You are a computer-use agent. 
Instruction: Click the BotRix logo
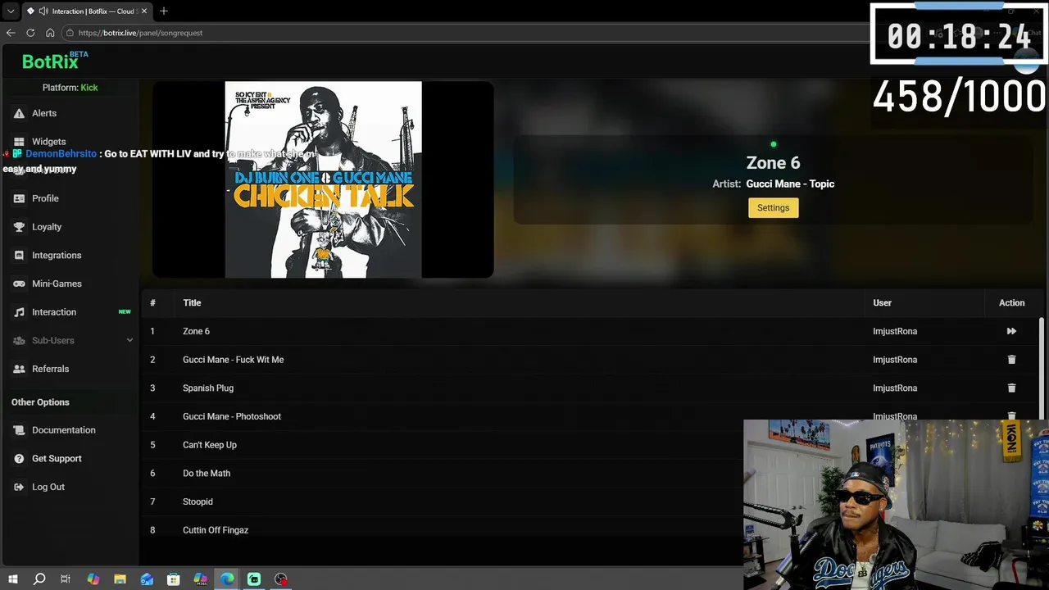coord(54,61)
